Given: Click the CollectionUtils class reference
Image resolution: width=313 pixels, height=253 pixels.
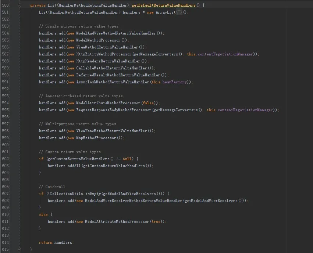Looking at the screenshot, I should (67, 194).
